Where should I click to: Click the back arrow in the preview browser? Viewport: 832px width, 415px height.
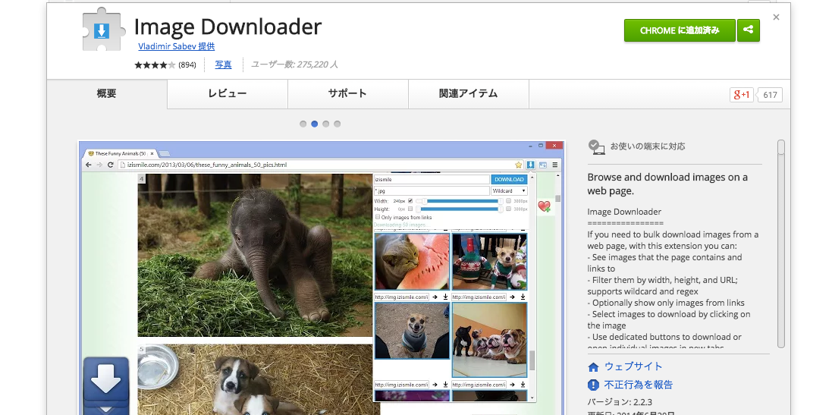coord(88,165)
